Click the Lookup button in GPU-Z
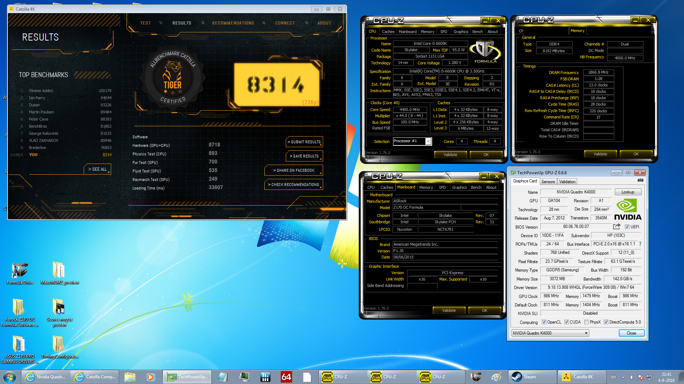 pyautogui.click(x=628, y=192)
